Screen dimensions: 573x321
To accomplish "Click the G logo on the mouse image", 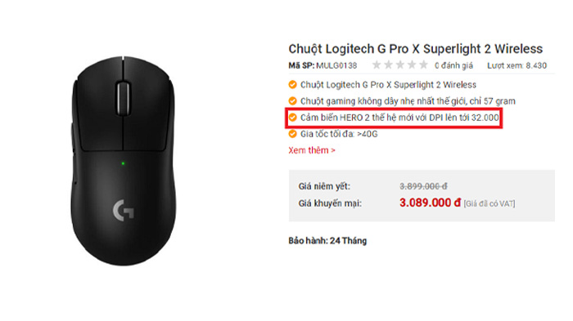I will (123, 211).
